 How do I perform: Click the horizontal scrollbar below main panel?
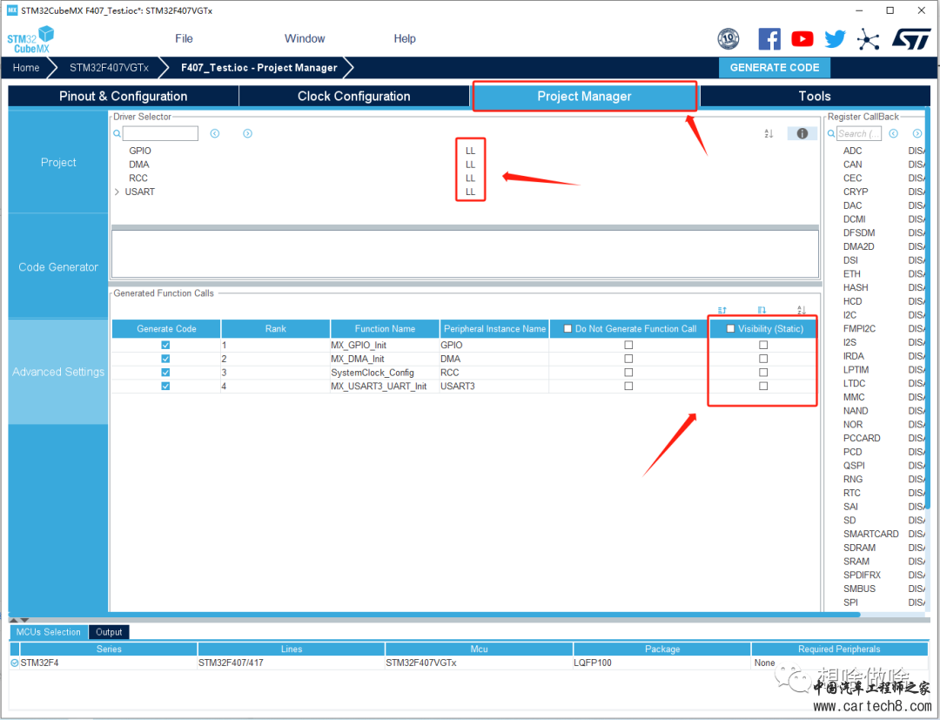[x=434, y=615]
